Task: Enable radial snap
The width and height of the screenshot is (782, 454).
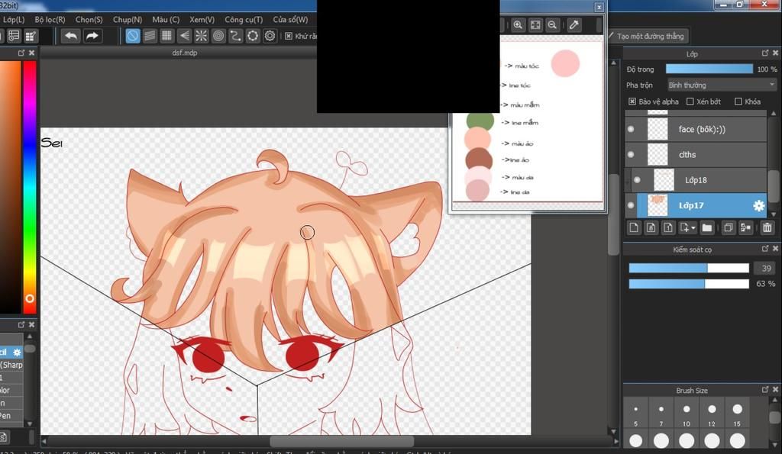Action: pyautogui.click(x=202, y=36)
